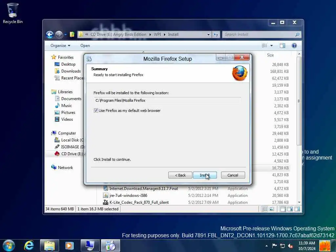The width and height of the screenshot is (336, 252).
Task: Open the Recycle Bin on desktop
Action: click(x=13, y=13)
